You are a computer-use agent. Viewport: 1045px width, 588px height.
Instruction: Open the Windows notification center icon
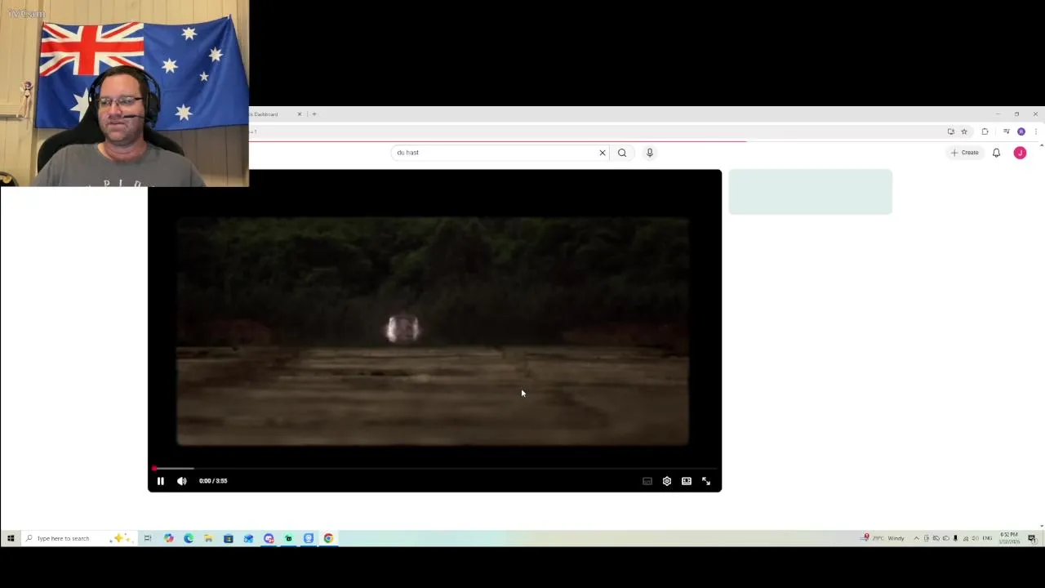1032,538
